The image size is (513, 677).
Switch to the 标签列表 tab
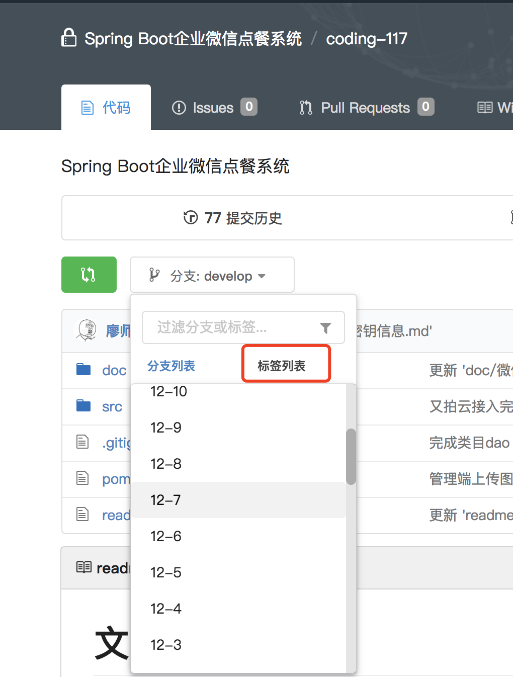[282, 366]
